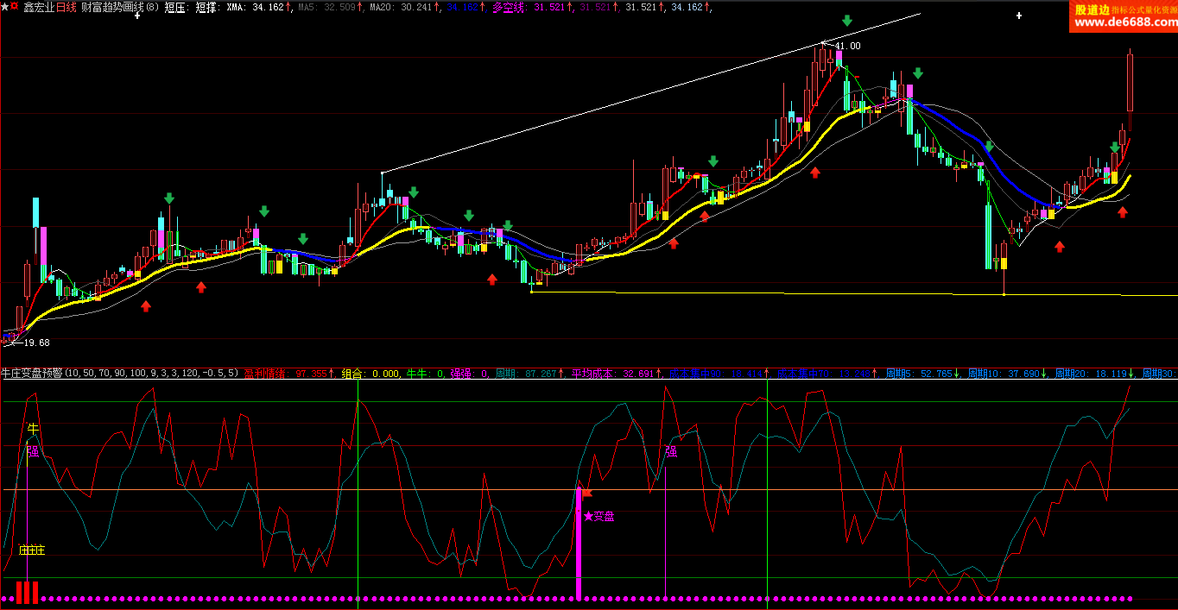1178x610 pixels.
Task: Click the 多空线 label in header
Action: click(509, 7)
